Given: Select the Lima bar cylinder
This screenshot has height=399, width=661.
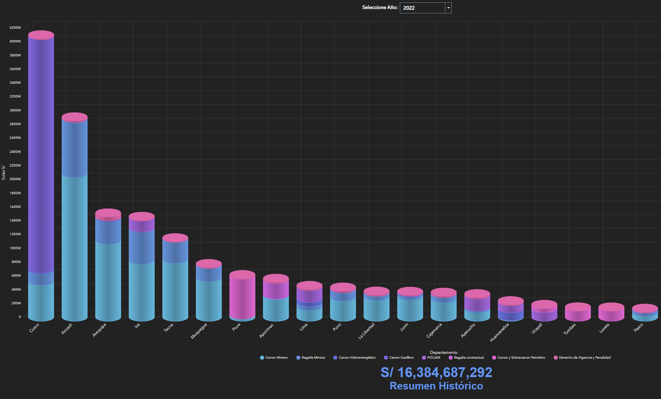Looking at the screenshot, I should pyautogui.click(x=309, y=301).
